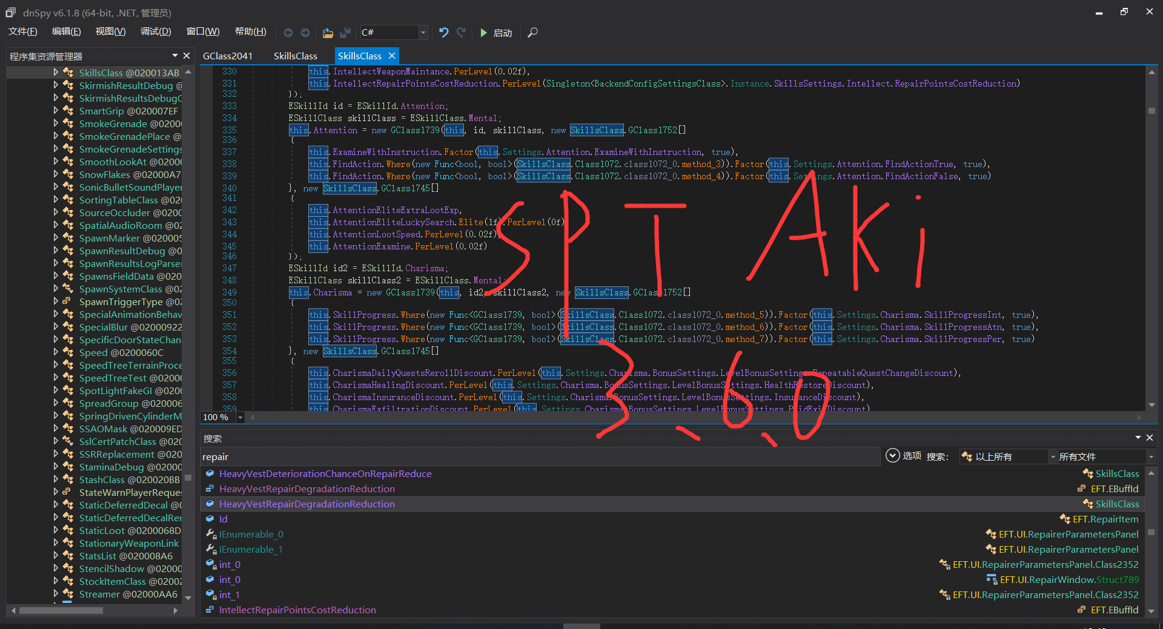The image size is (1163, 629).
Task: Open the HeavyVestRepairDegradationReduction search result
Action: 307,489
